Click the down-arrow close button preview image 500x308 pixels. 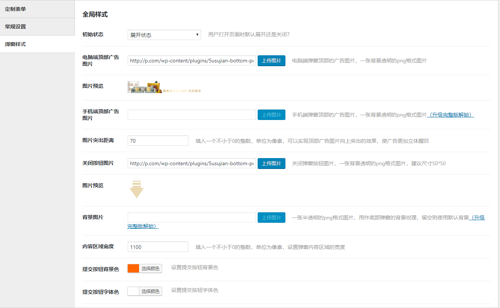pyautogui.click(x=137, y=190)
